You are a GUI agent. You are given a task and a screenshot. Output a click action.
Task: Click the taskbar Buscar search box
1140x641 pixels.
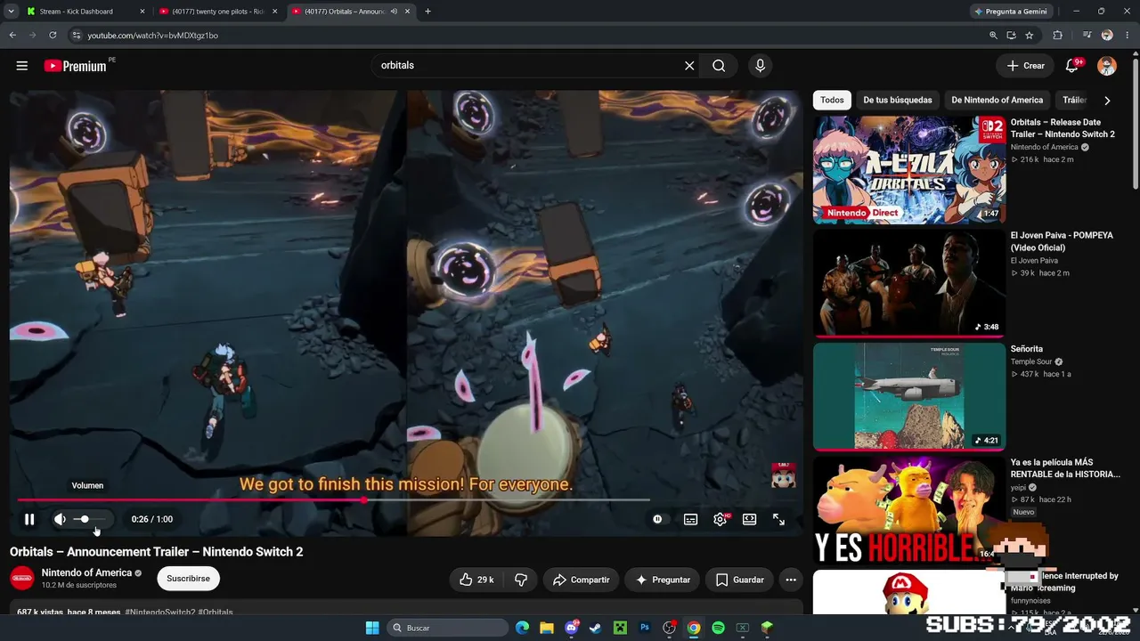tap(449, 628)
